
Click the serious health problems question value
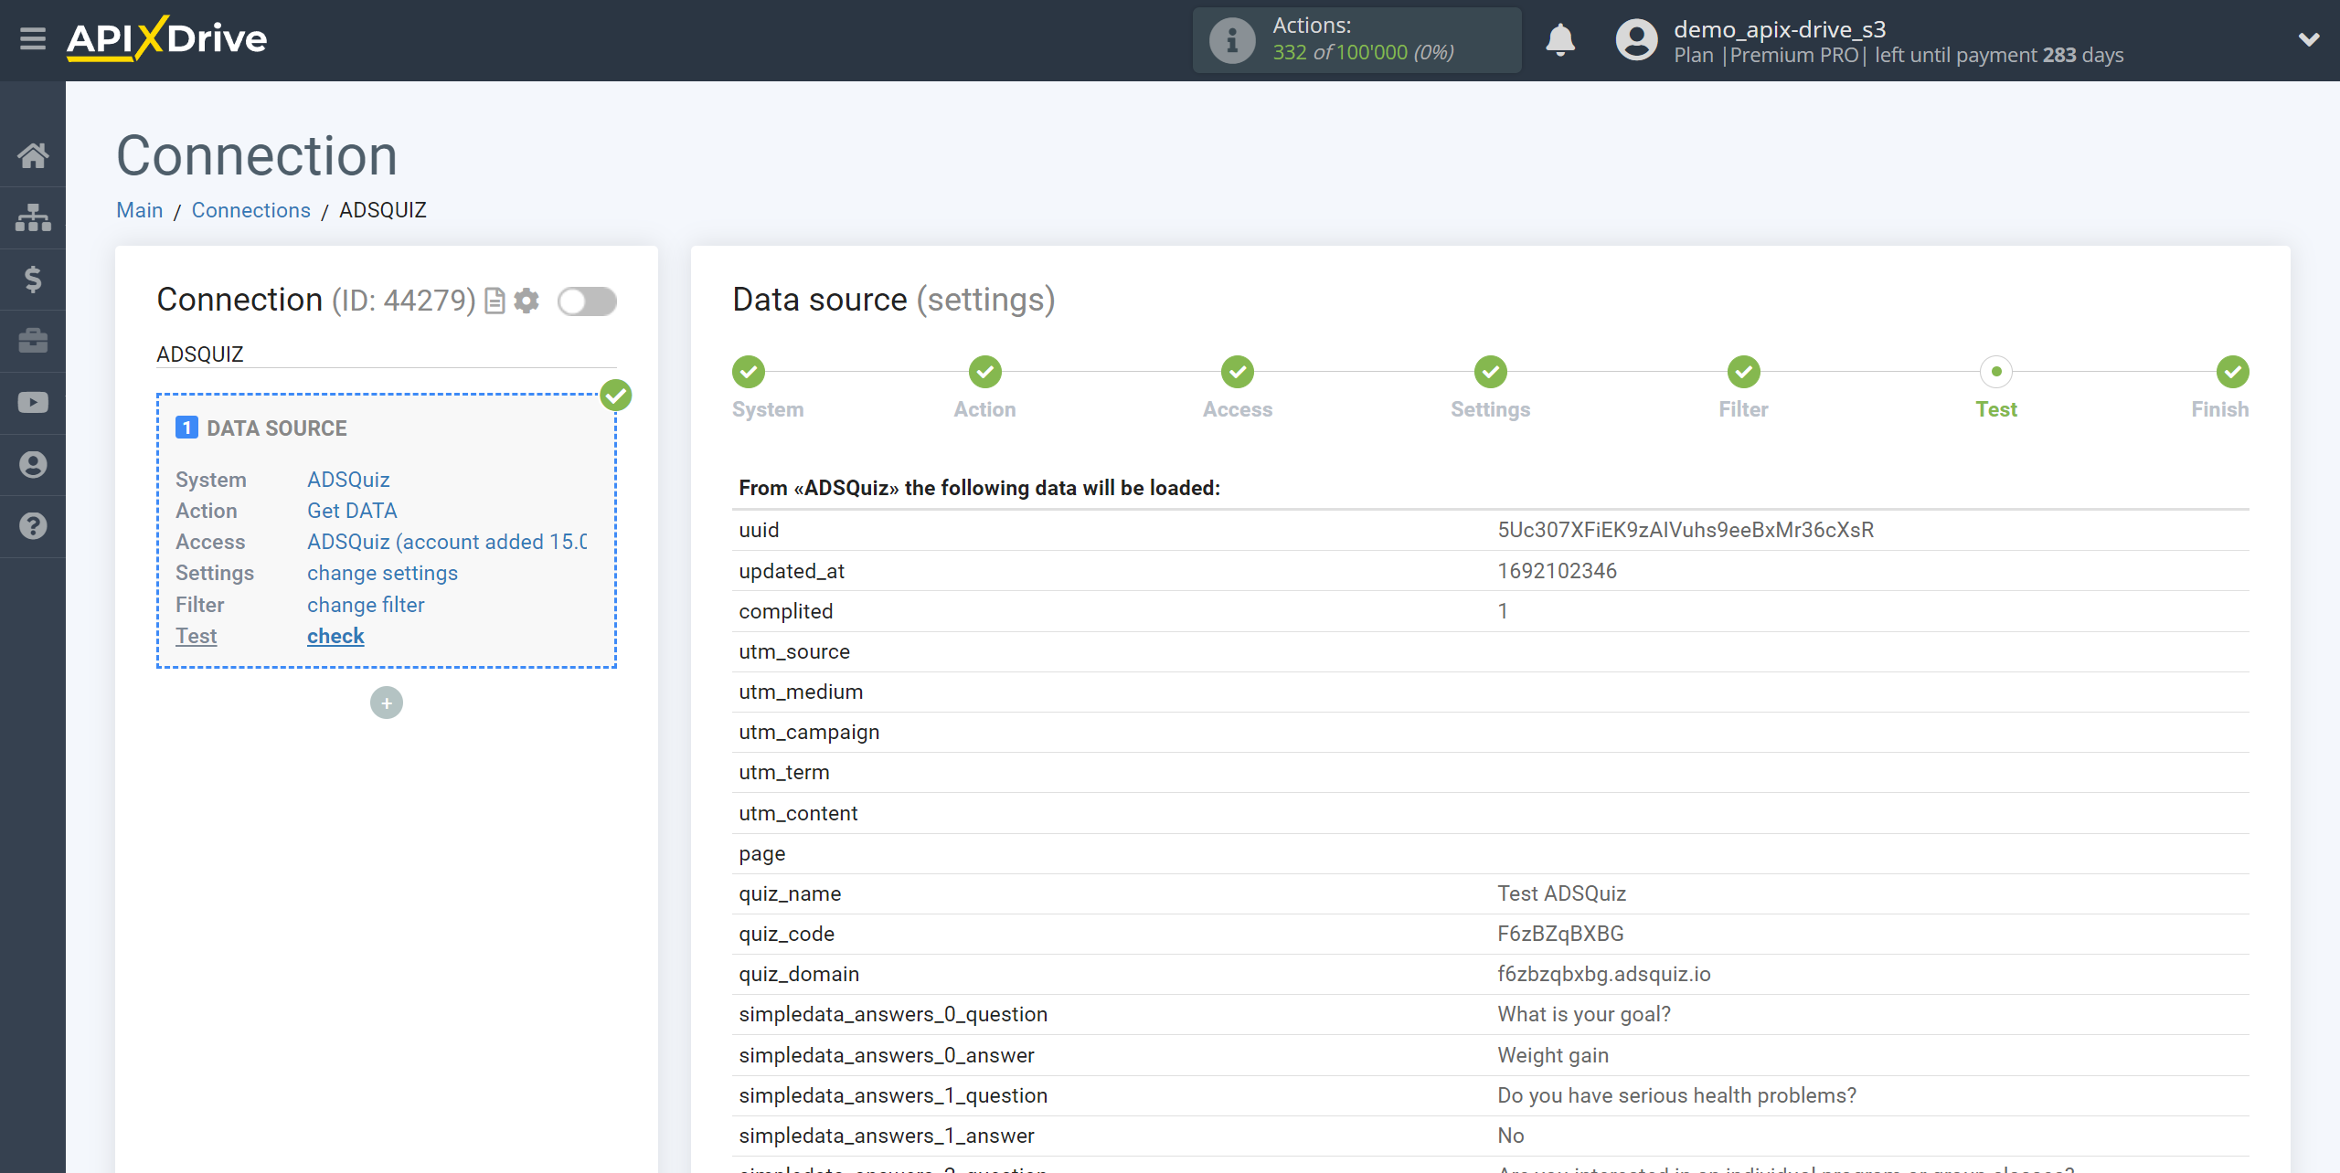coord(1676,1095)
